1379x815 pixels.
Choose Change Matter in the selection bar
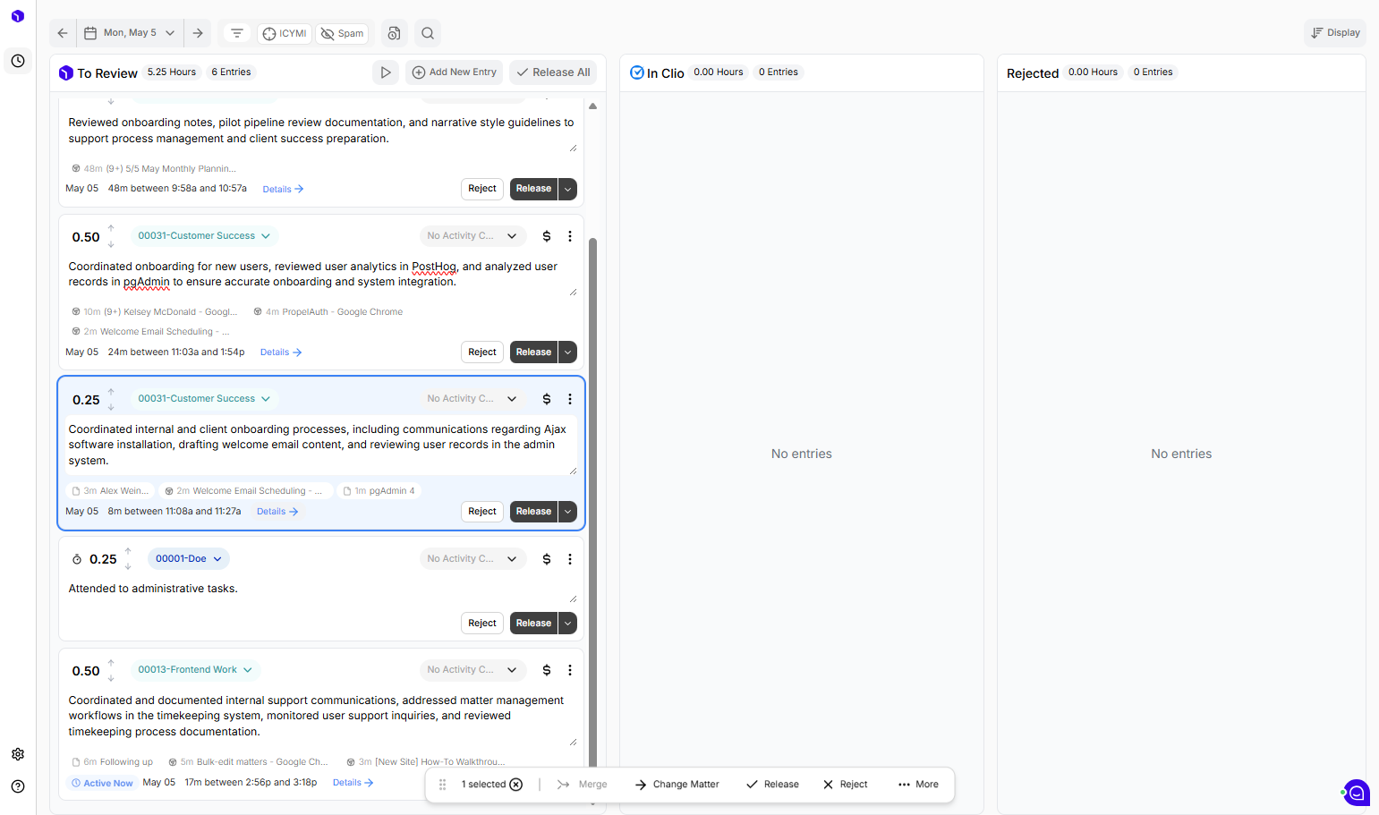(677, 785)
